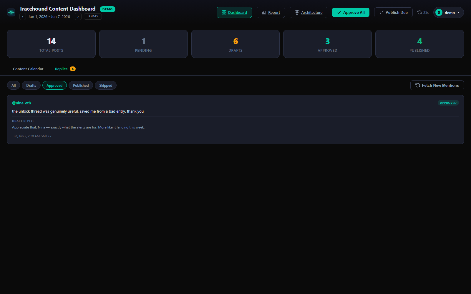Click the green D user avatar
This screenshot has height=294, width=471.
coord(439,12)
